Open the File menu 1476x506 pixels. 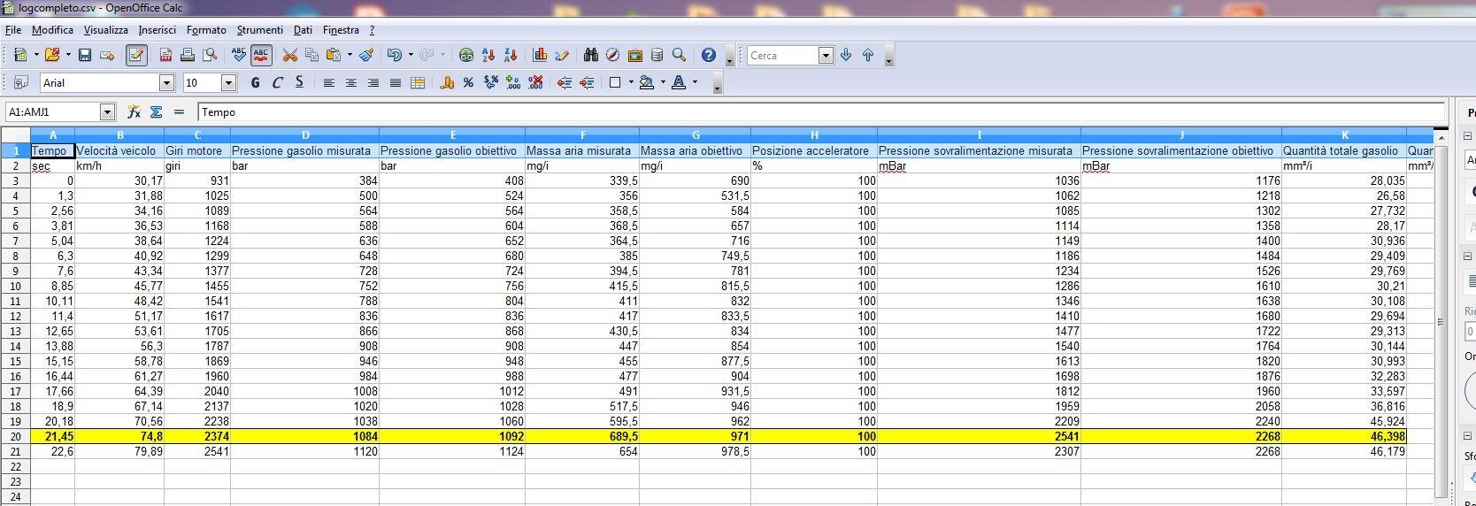coord(13,30)
